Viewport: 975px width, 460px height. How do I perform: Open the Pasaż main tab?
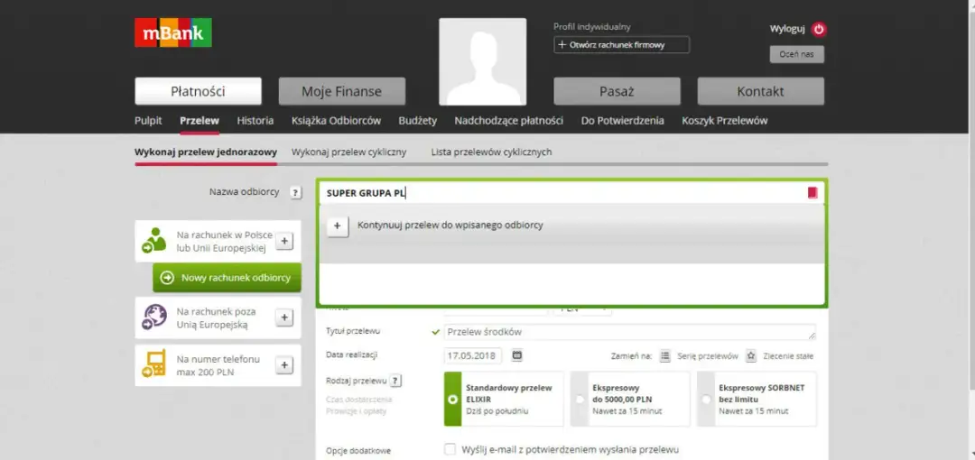coord(617,91)
